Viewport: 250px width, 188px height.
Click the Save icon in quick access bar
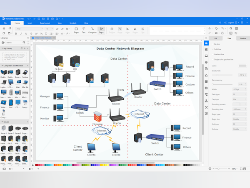click(x=48, y=19)
